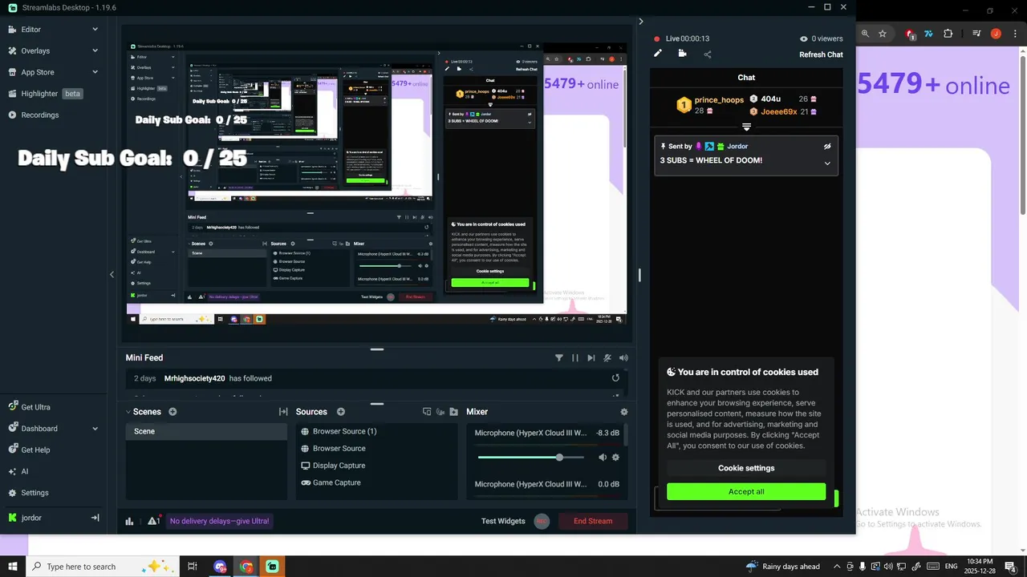Click Accept all cookies button
Screen dimensions: 1027x577
pos(746,491)
